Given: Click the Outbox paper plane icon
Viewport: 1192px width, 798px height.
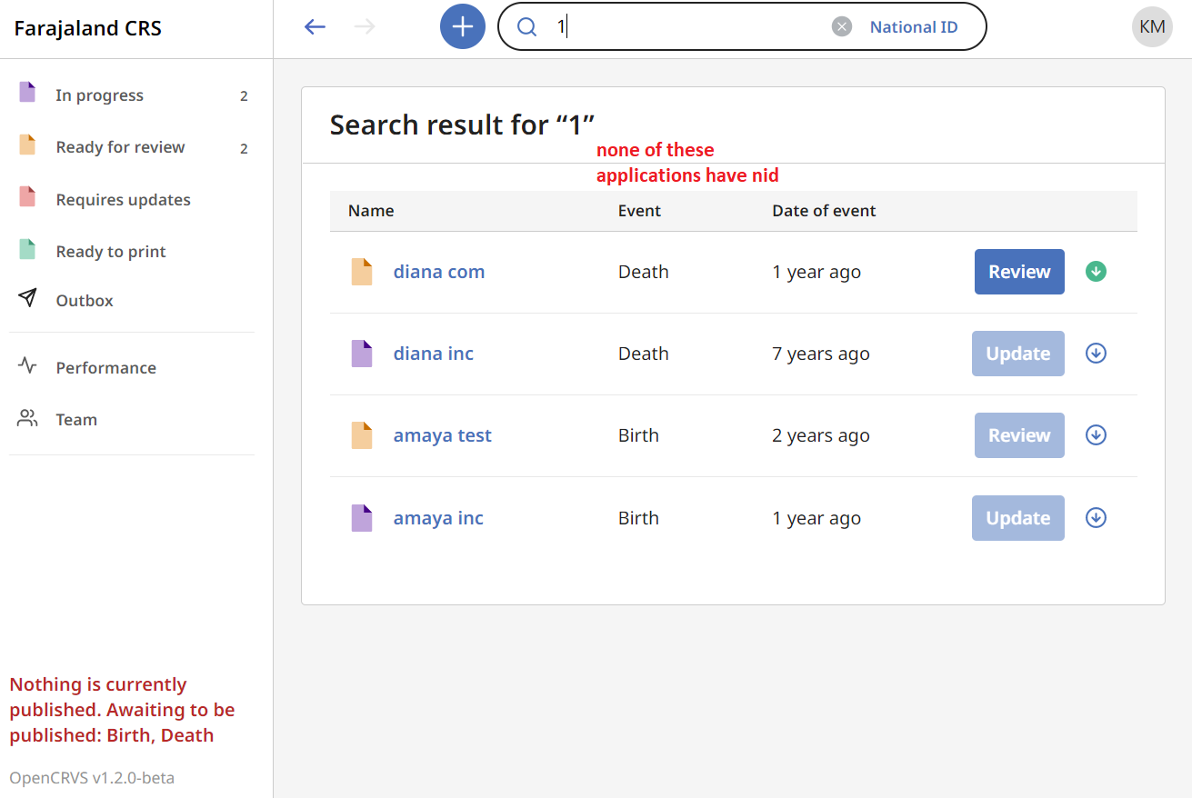Looking at the screenshot, I should point(26,299).
